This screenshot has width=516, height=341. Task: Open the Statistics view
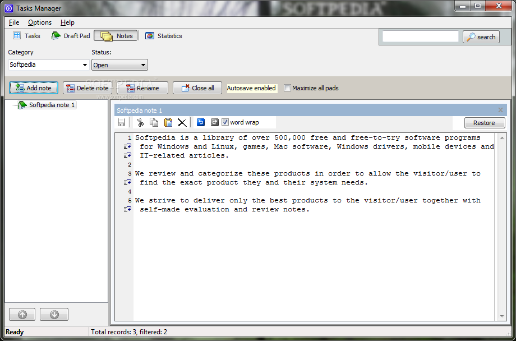point(164,36)
